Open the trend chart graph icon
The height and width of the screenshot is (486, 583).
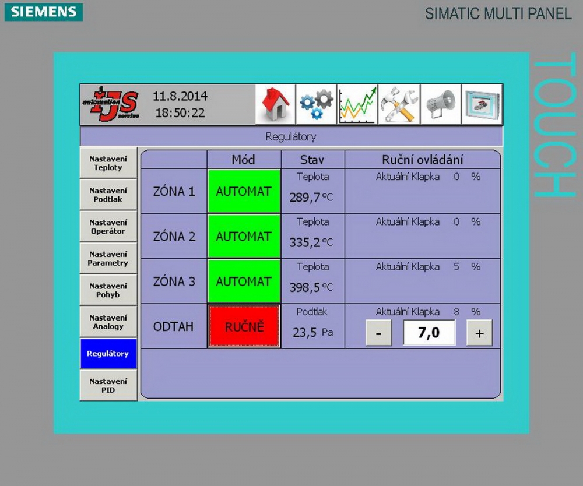coord(357,104)
